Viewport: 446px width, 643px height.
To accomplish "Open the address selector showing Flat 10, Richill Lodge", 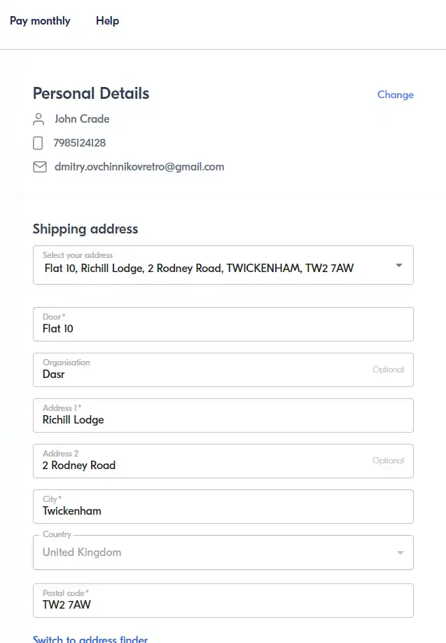I will click(223, 265).
